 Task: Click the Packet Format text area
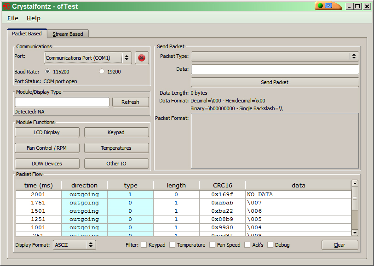[275, 141]
